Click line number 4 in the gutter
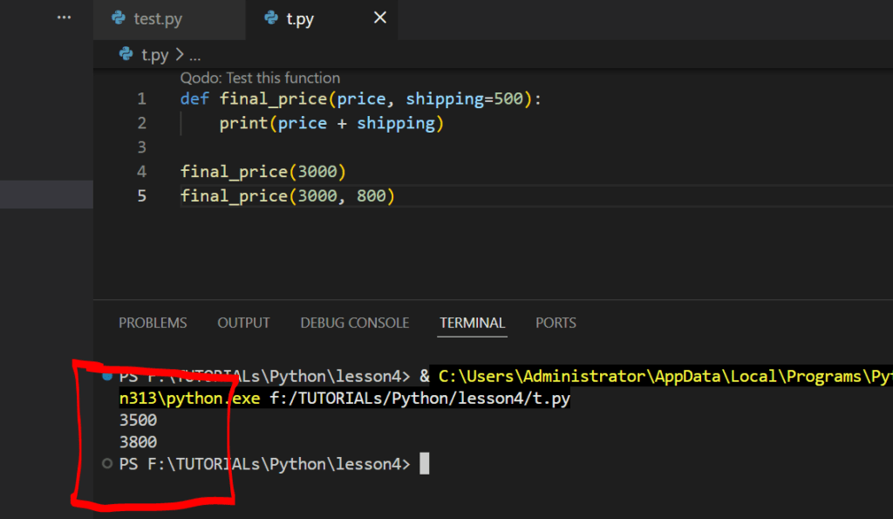The width and height of the screenshot is (893, 519). (x=141, y=172)
